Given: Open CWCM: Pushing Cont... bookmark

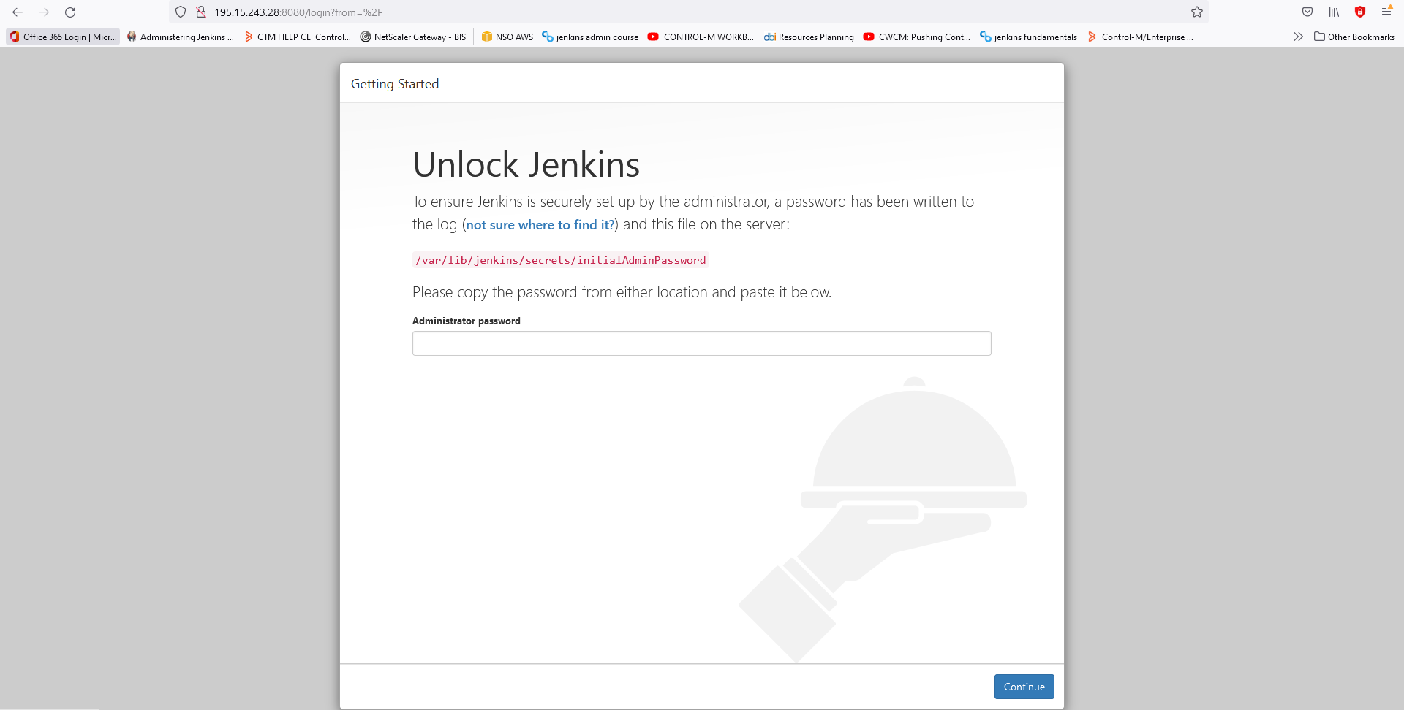Looking at the screenshot, I should (x=917, y=37).
